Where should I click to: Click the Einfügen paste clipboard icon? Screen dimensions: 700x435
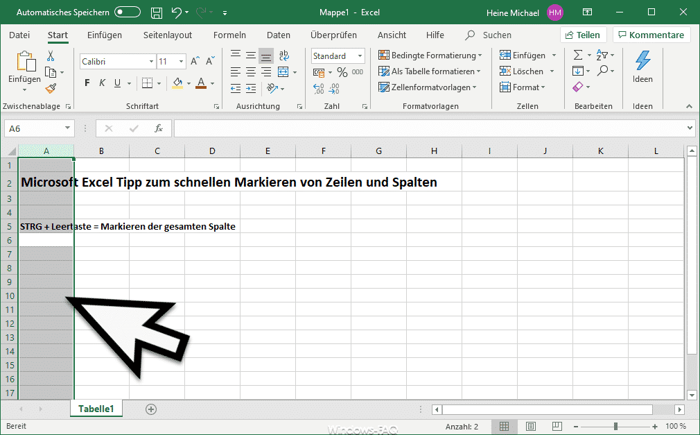pyautogui.click(x=26, y=62)
